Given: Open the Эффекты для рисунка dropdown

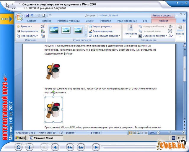Looking at the screenshot, I should [x=104, y=36].
